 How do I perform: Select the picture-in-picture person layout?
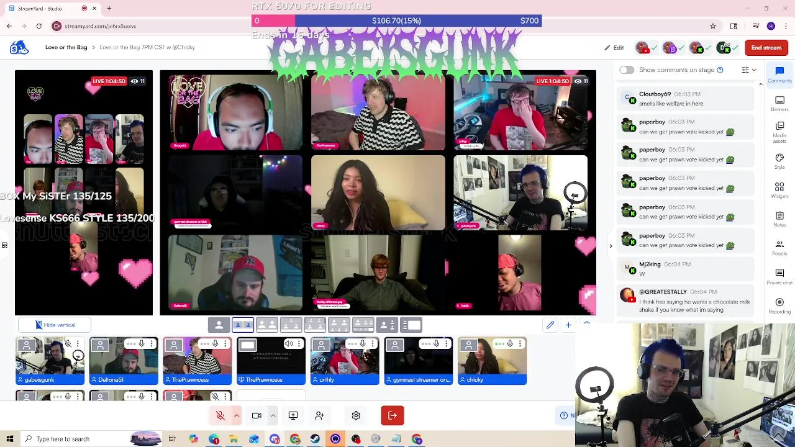pos(387,325)
